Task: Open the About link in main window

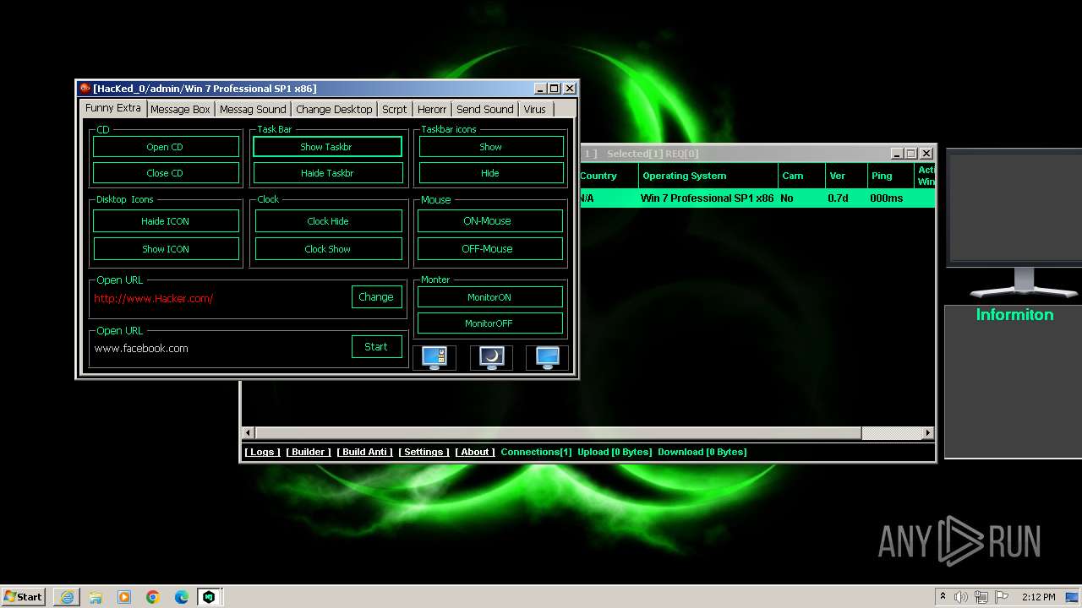Action: 475,453
